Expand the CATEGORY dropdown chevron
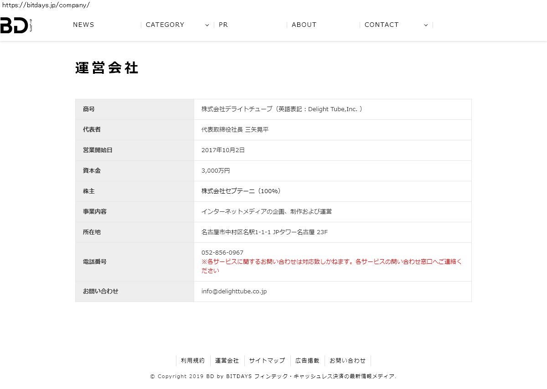The image size is (547, 389). 207,25
